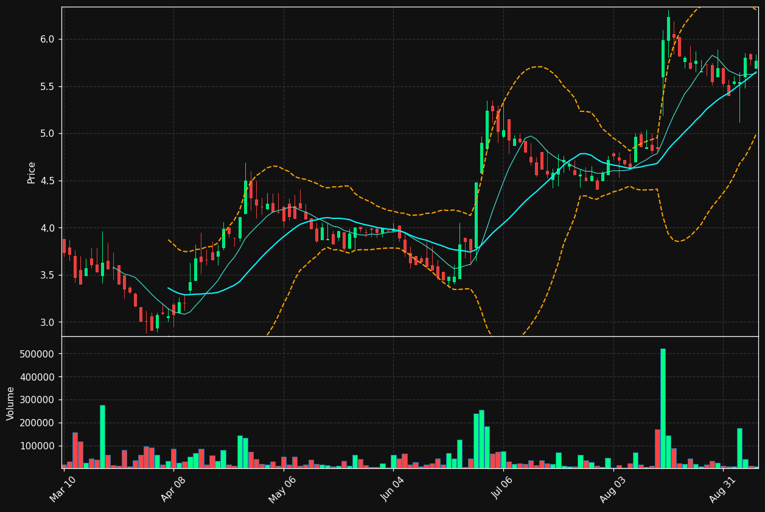Pick the "Apr 08" date label
The height and width of the screenshot is (512, 765).
pyautogui.click(x=172, y=490)
